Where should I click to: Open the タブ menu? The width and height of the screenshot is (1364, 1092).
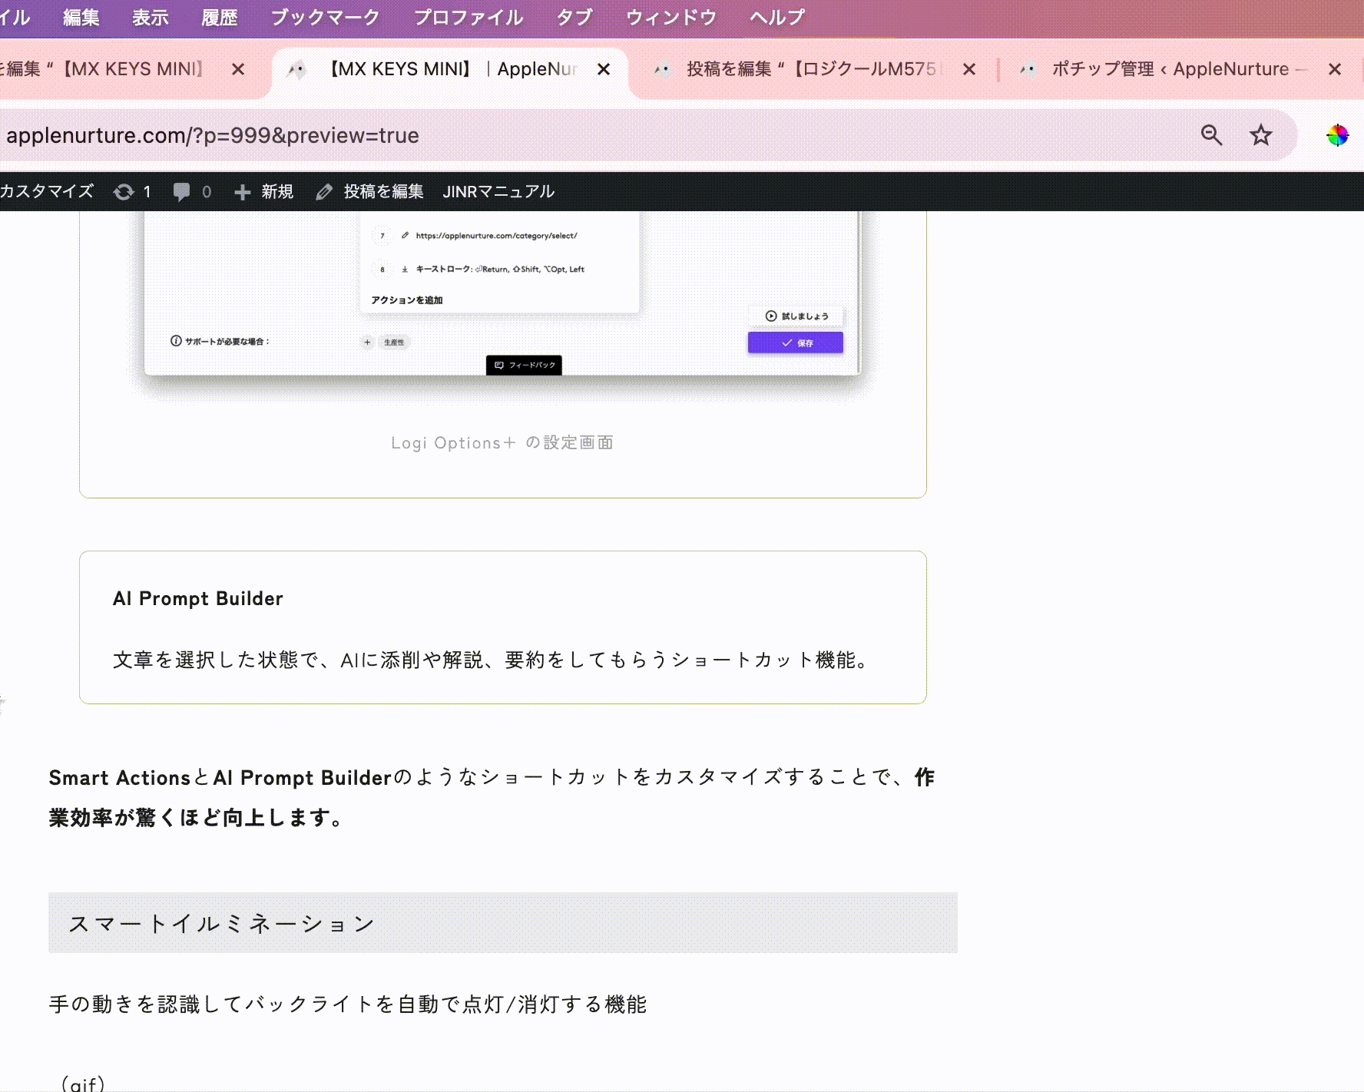pyautogui.click(x=574, y=18)
